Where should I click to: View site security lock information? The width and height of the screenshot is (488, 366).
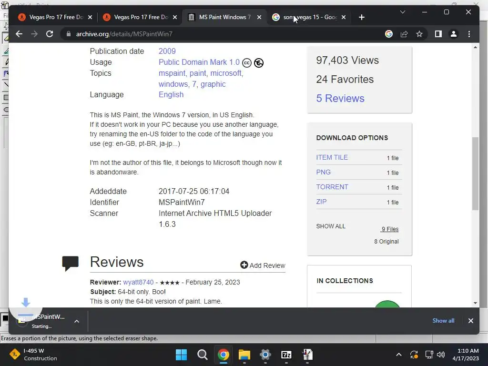(x=69, y=34)
